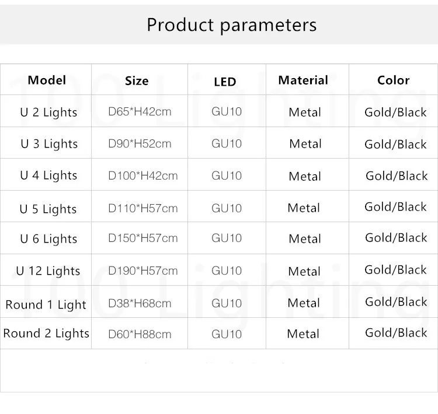This screenshot has height=414, width=438.
Task: Select the U 2 Lights model cell
Action: [x=48, y=112]
